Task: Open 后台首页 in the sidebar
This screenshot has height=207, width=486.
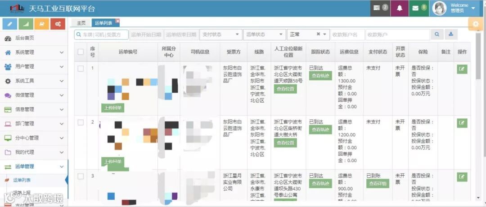Action: click(34, 38)
